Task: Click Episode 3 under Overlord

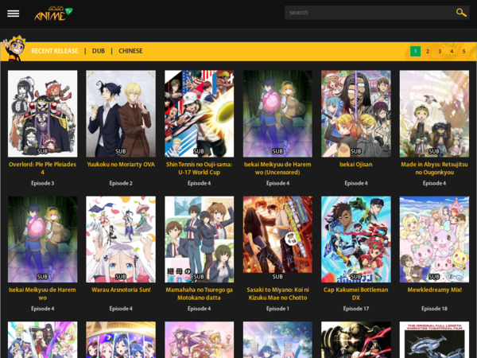Action: pos(43,183)
